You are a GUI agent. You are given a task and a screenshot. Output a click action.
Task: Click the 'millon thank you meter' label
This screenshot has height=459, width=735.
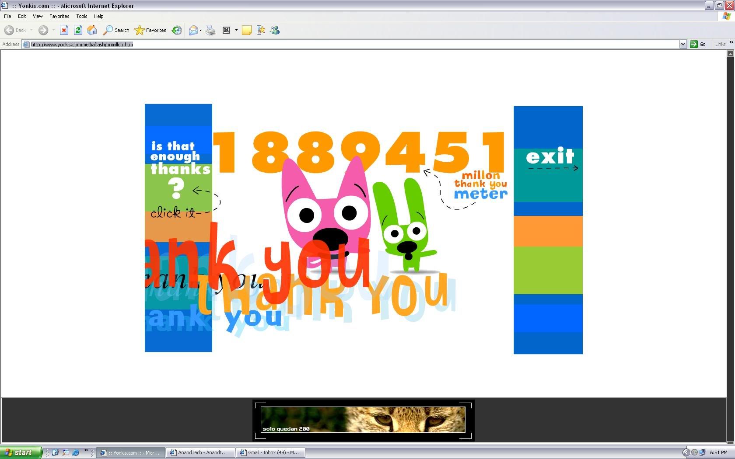(481, 185)
